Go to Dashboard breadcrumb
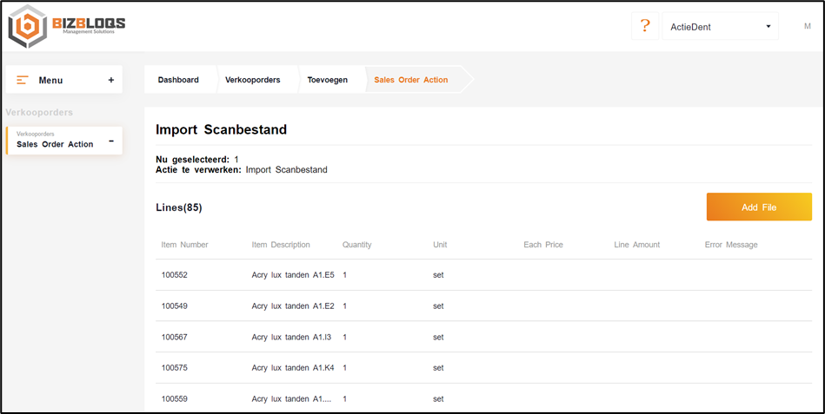Screen dimensions: 825x414 178,80
